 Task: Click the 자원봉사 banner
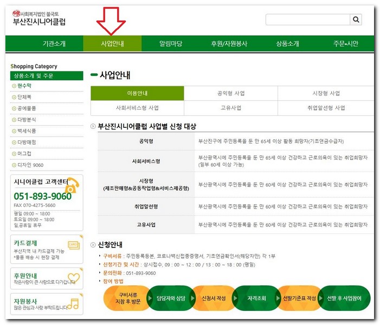coord(47,304)
